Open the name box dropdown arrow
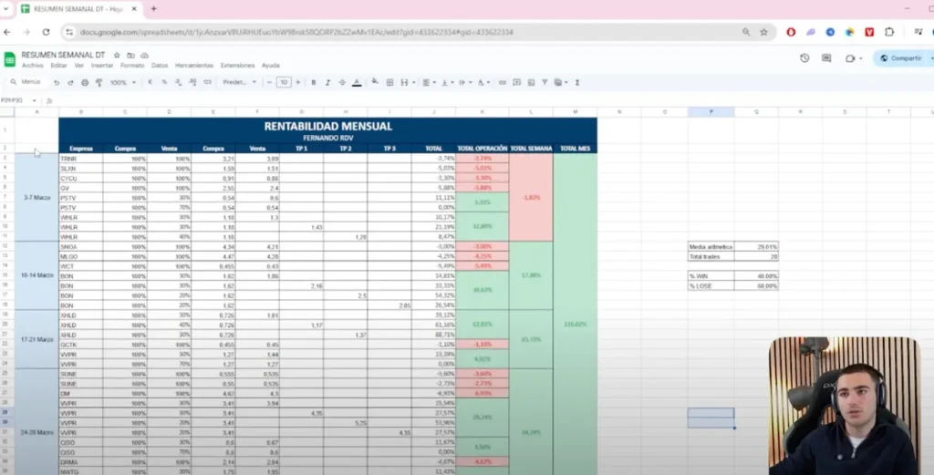This screenshot has width=934, height=475. tap(35, 100)
